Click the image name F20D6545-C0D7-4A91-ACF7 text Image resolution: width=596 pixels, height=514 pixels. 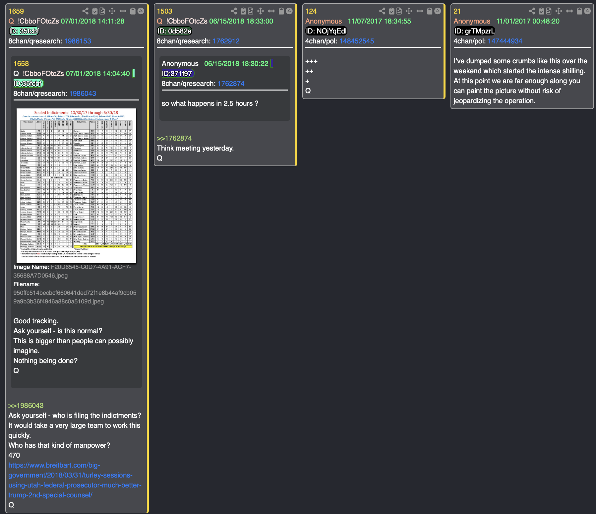[72, 271]
